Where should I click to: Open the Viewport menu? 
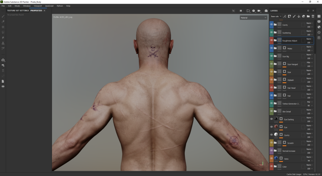tap(38, 6)
